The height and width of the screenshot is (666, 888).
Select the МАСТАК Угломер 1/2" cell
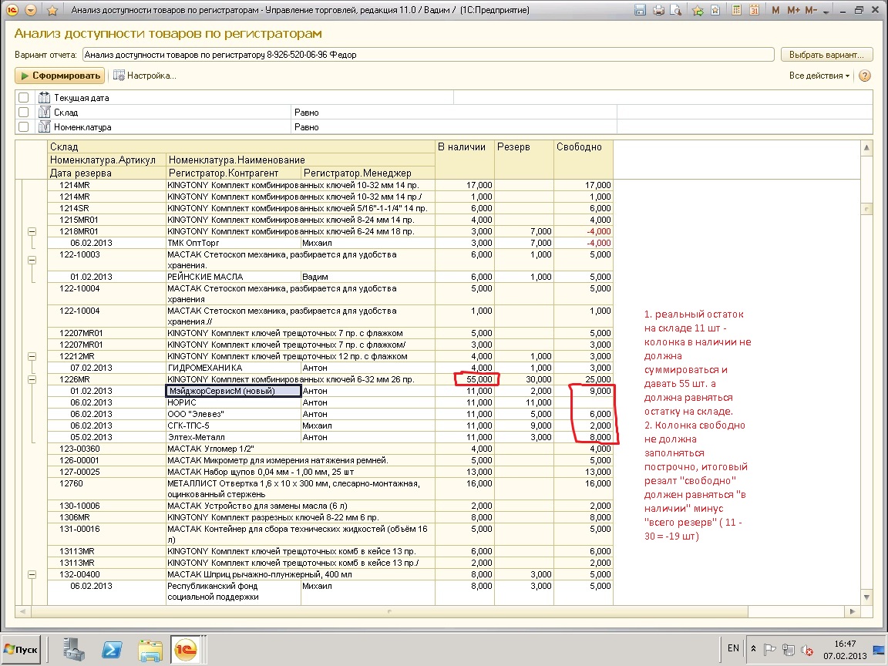pos(300,449)
